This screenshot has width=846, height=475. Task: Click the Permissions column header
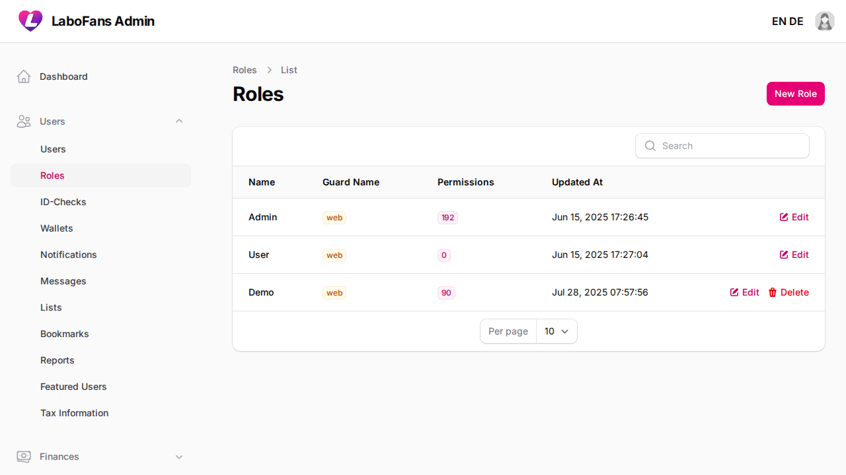click(x=466, y=182)
